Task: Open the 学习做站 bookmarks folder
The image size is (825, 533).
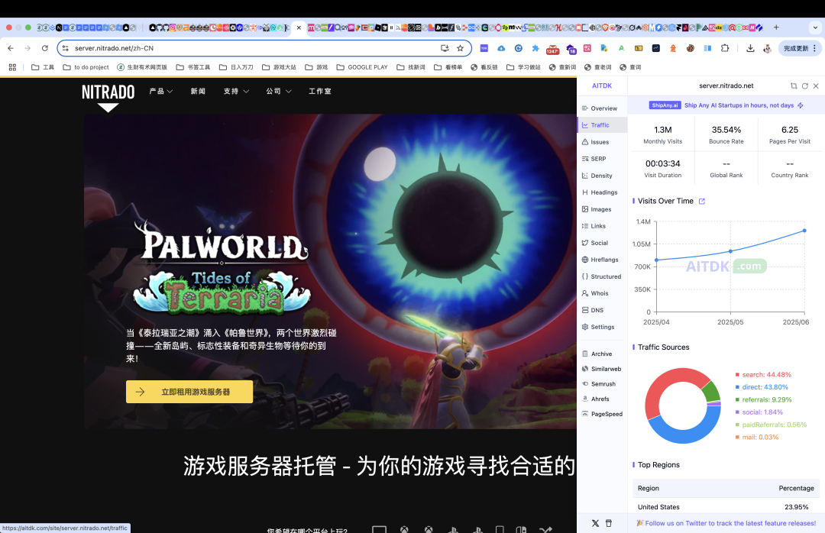Action: point(523,67)
